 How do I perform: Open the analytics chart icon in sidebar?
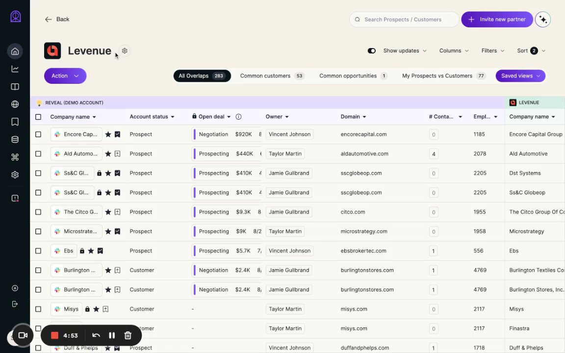(x=15, y=69)
